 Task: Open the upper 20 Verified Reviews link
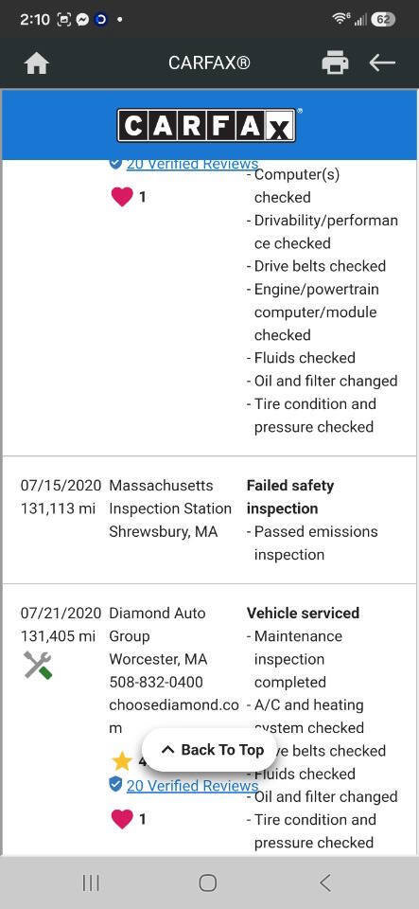[x=192, y=164]
